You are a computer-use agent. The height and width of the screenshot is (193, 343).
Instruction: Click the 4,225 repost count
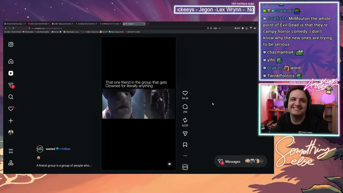(x=185, y=125)
